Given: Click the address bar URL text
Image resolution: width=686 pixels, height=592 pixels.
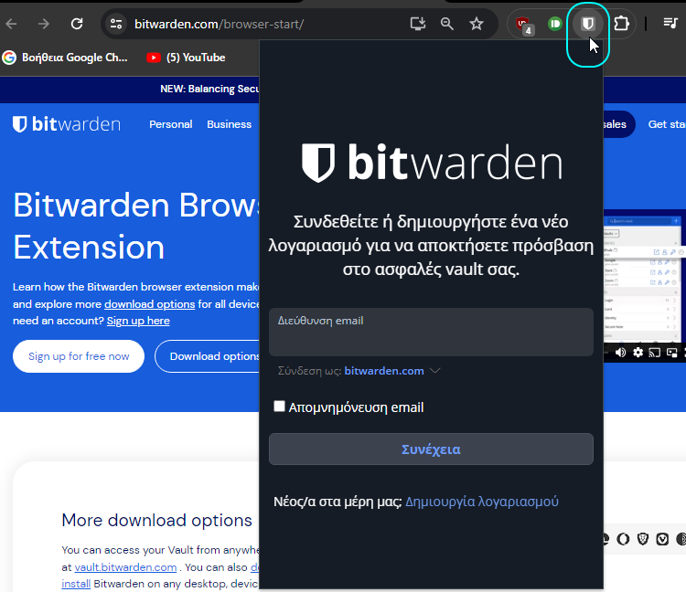Looking at the screenshot, I should point(219,24).
